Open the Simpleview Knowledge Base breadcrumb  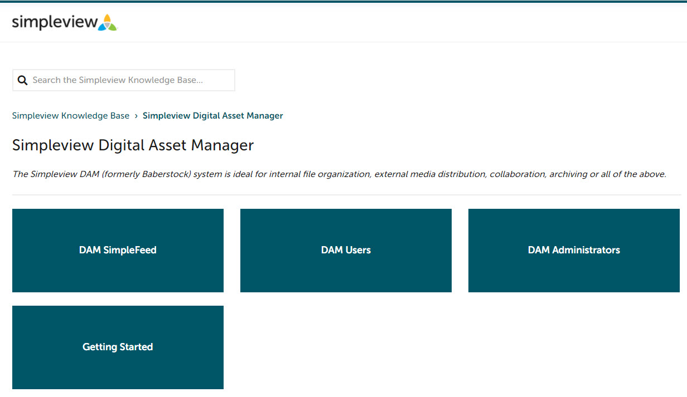click(71, 116)
